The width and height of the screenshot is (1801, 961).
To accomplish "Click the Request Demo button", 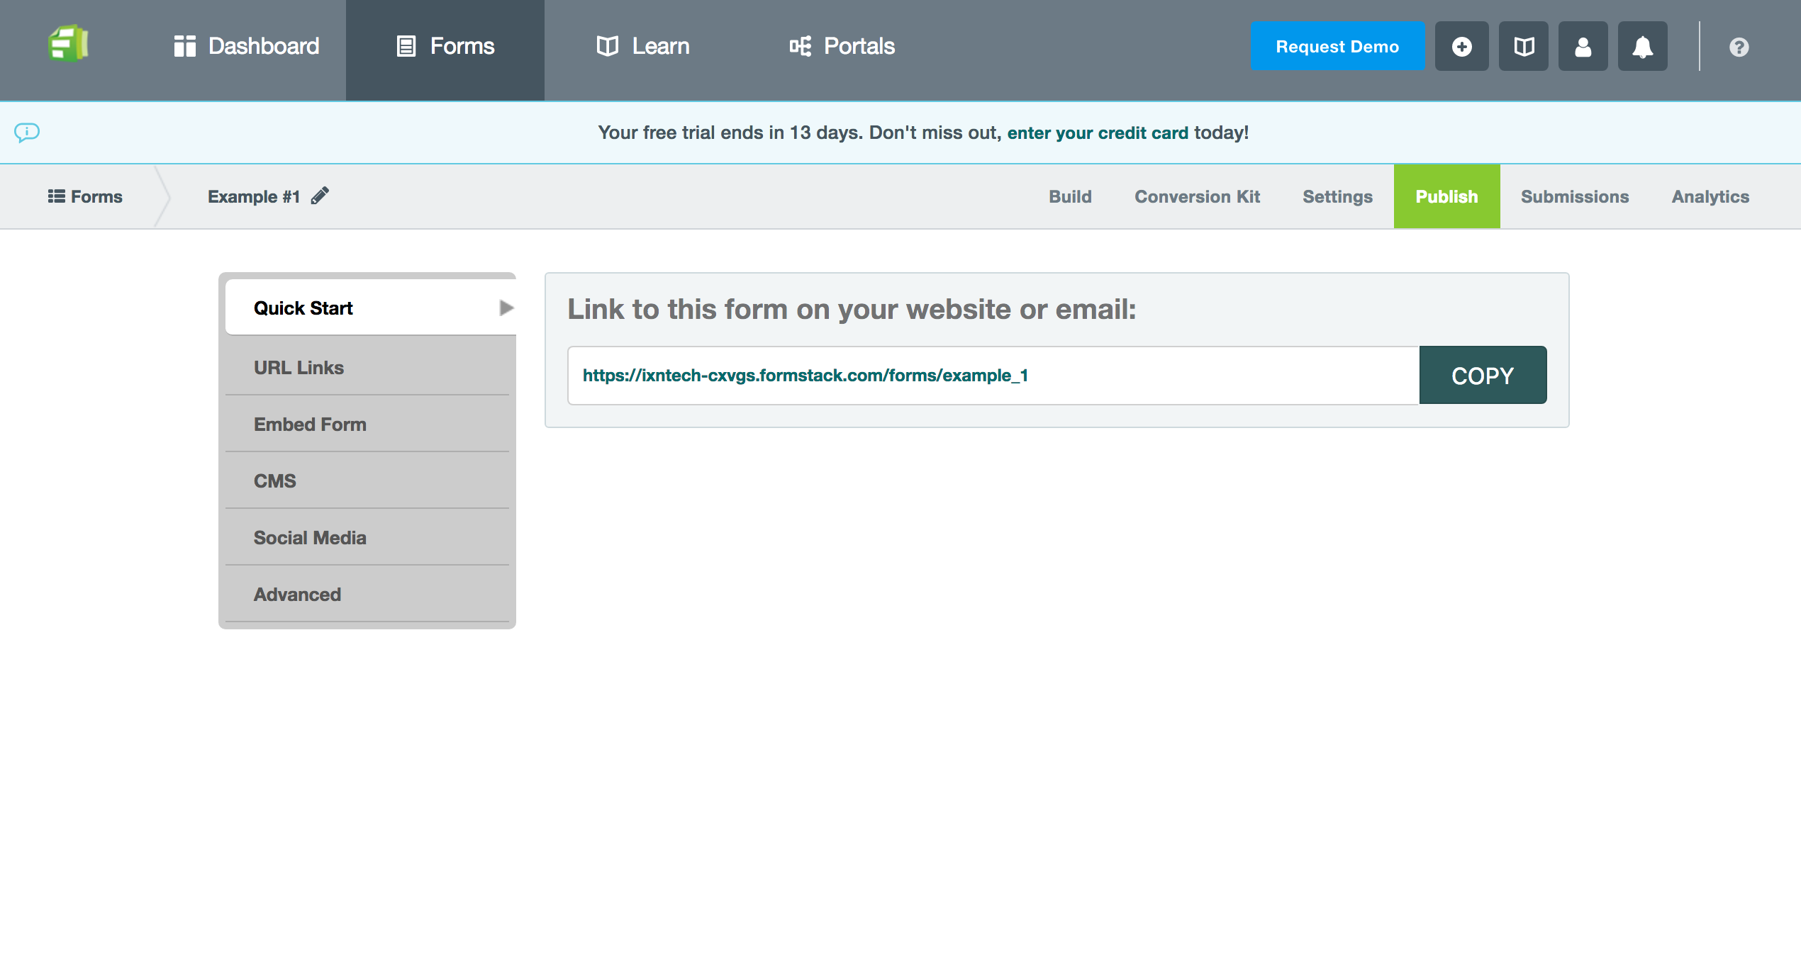I will 1337,47.
